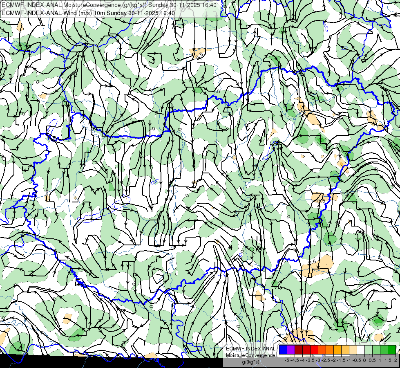Click the legend's -0.5 tick label
Viewport: 400px width, 368px height.
[x=357, y=360]
